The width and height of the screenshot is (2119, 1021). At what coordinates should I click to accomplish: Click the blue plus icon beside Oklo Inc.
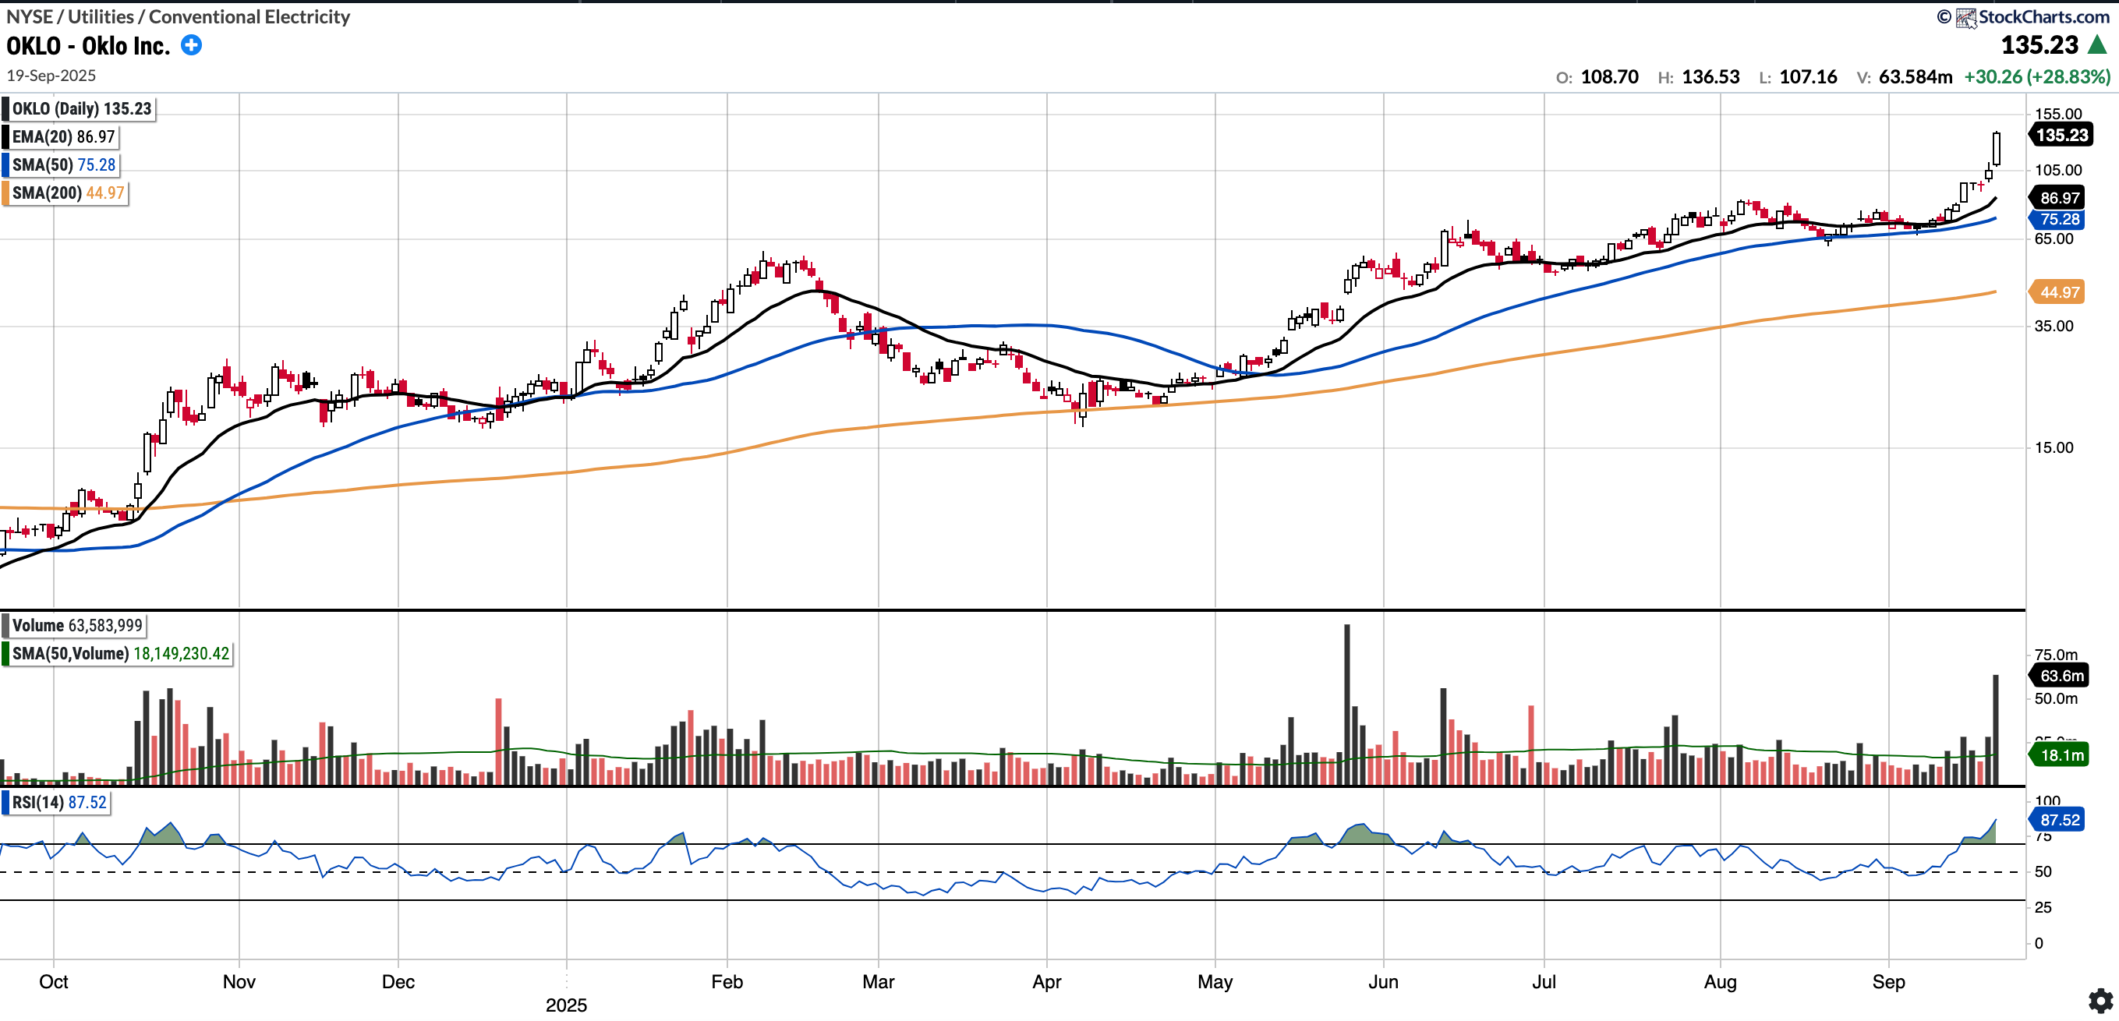[191, 45]
